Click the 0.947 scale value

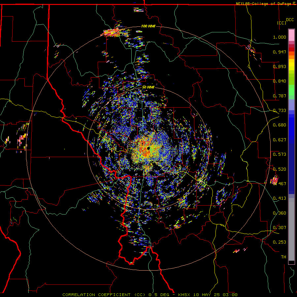280,52
